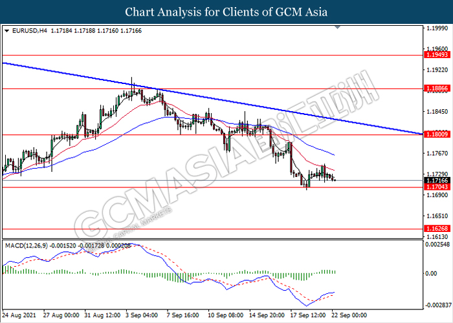
Task: Click the 22 Sep 00:00 time label
Action: [349, 315]
